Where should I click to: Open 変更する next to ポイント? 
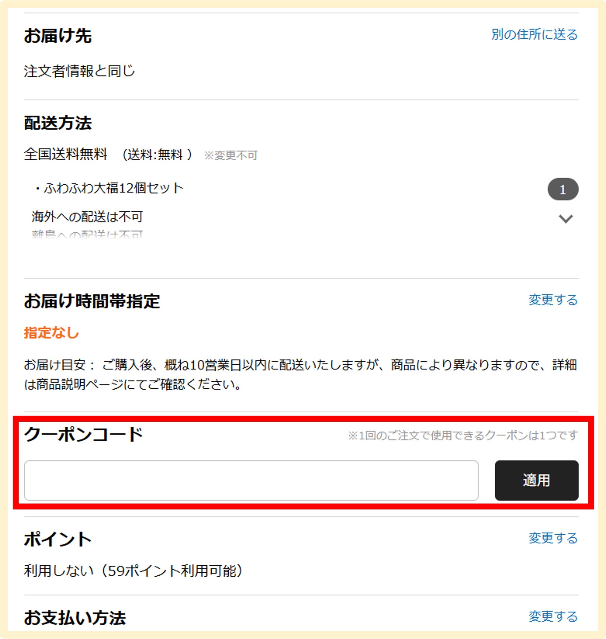coord(553,538)
